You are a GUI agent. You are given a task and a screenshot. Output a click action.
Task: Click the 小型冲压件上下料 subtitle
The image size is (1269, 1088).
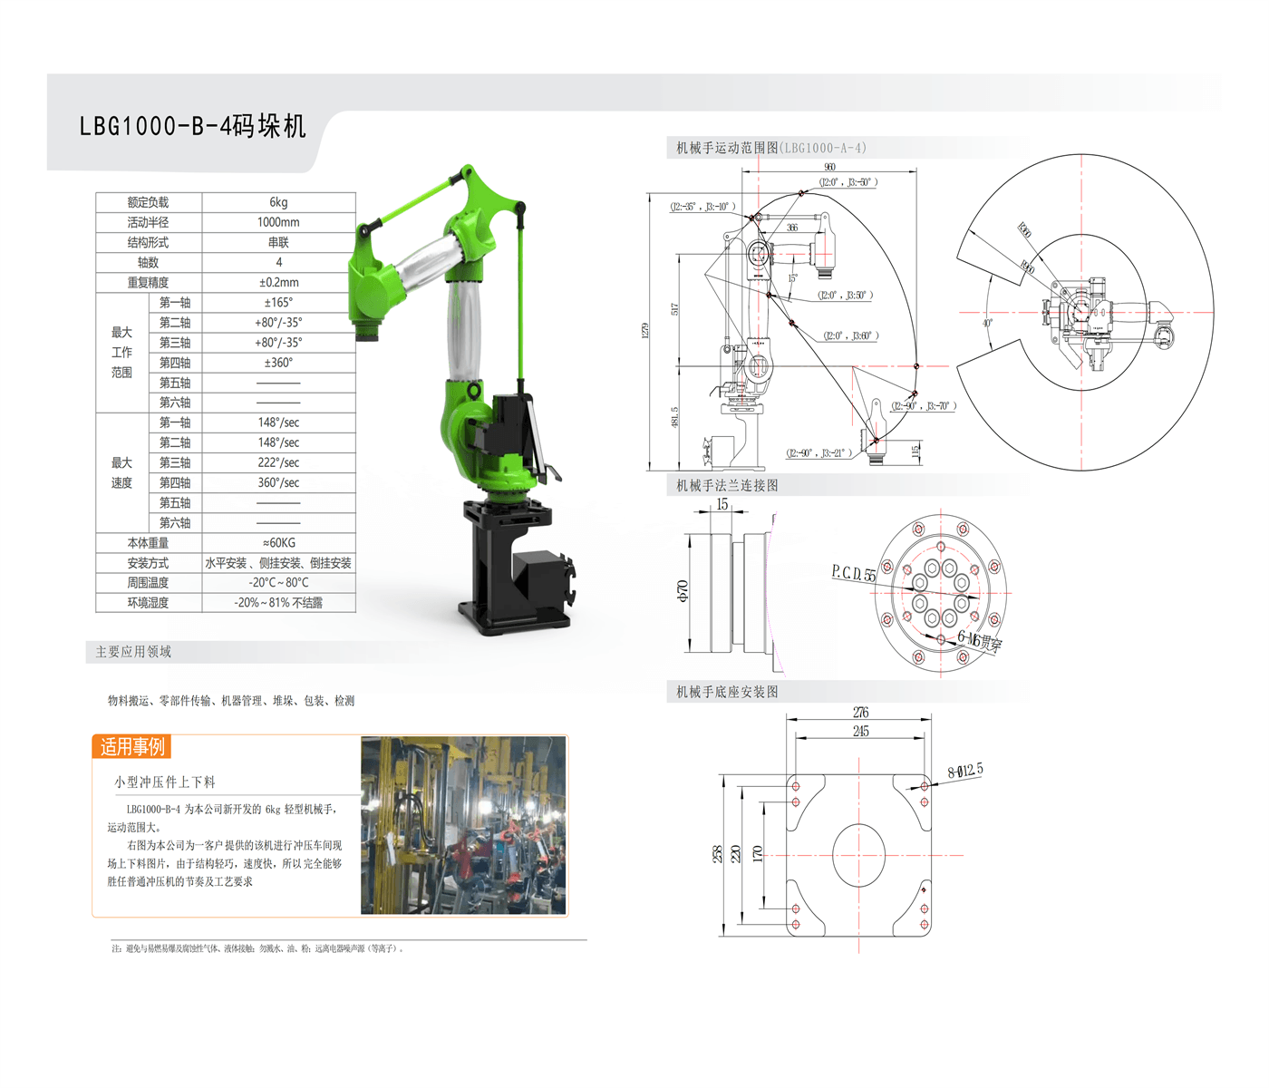pos(165,782)
